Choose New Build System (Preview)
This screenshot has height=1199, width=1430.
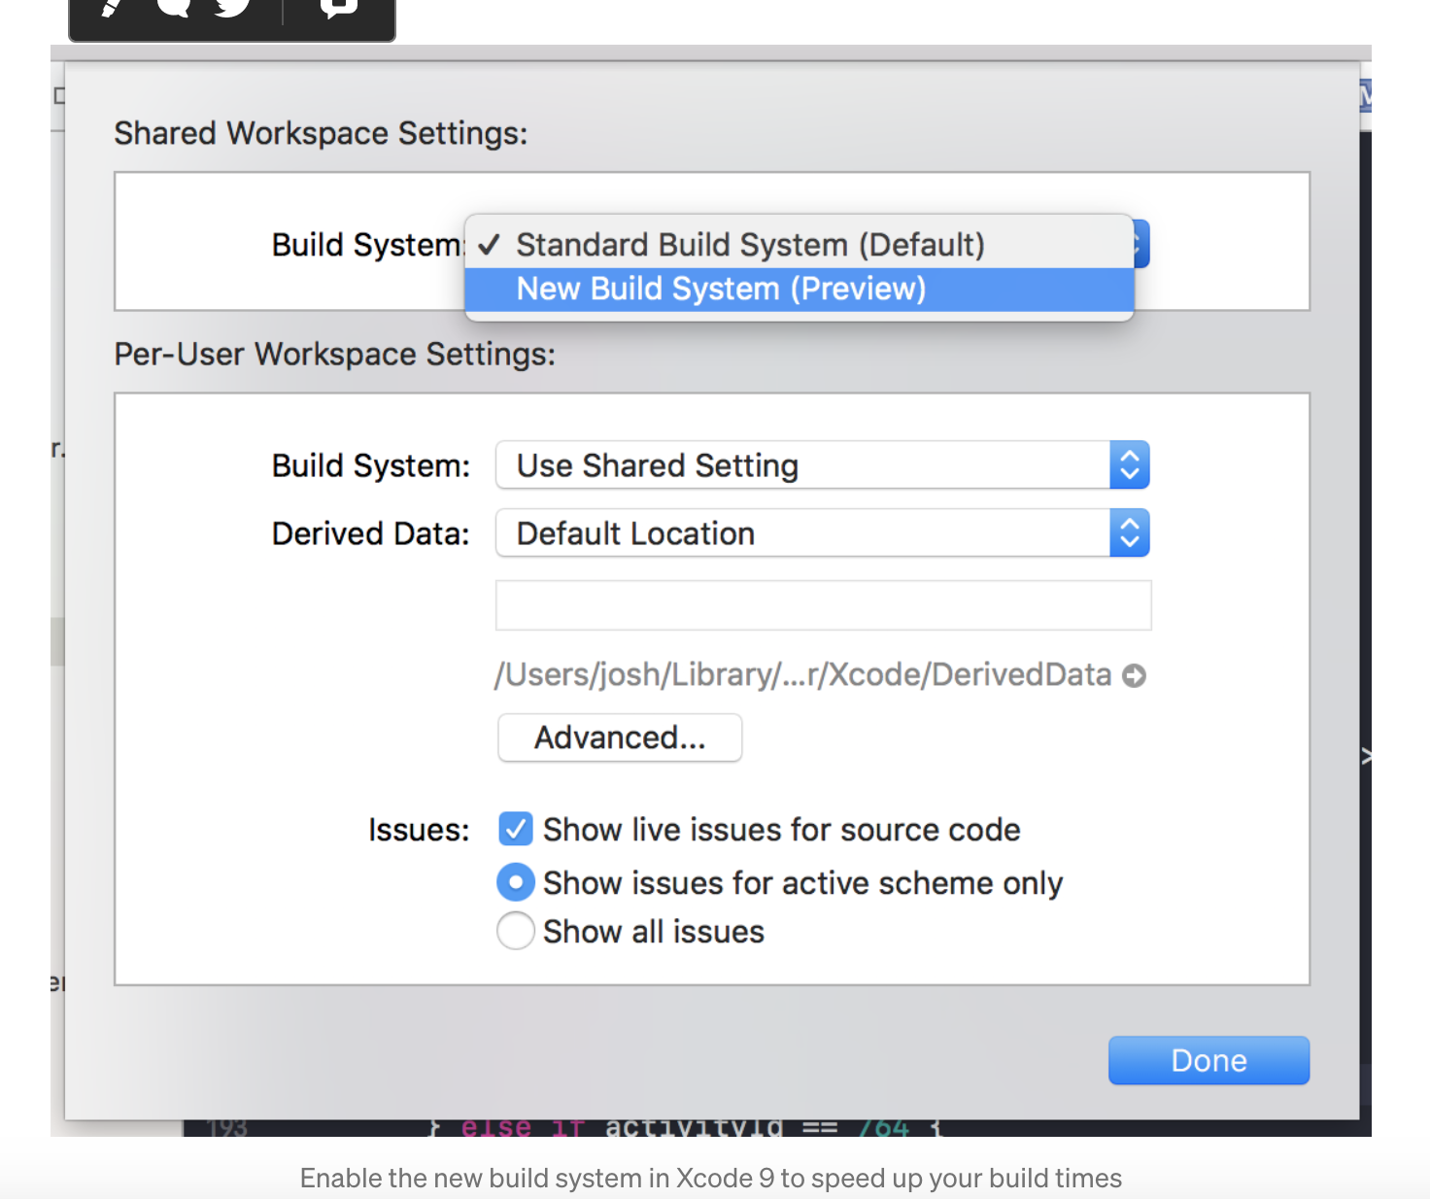click(721, 290)
